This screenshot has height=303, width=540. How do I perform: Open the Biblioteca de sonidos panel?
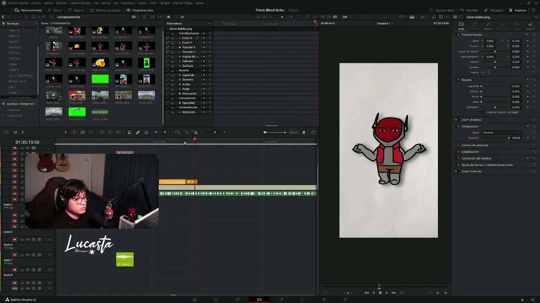pos(105,10)
